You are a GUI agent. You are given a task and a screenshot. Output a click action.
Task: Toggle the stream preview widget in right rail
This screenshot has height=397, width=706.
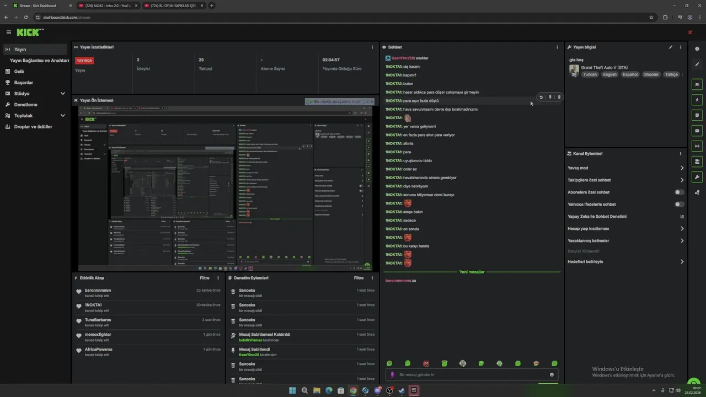697,84
